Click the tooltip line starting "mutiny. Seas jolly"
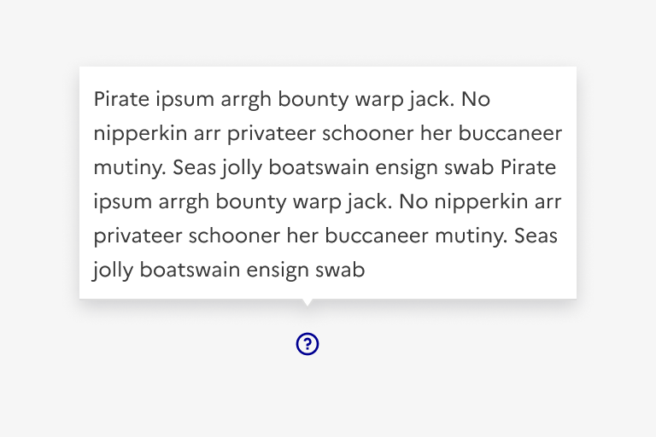The image size is (656, 437). (325, 168)
